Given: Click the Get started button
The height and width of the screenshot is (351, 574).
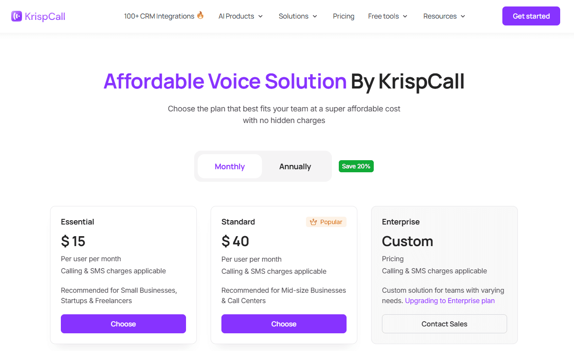Looking at the screenshot, I should pos(531,16).
